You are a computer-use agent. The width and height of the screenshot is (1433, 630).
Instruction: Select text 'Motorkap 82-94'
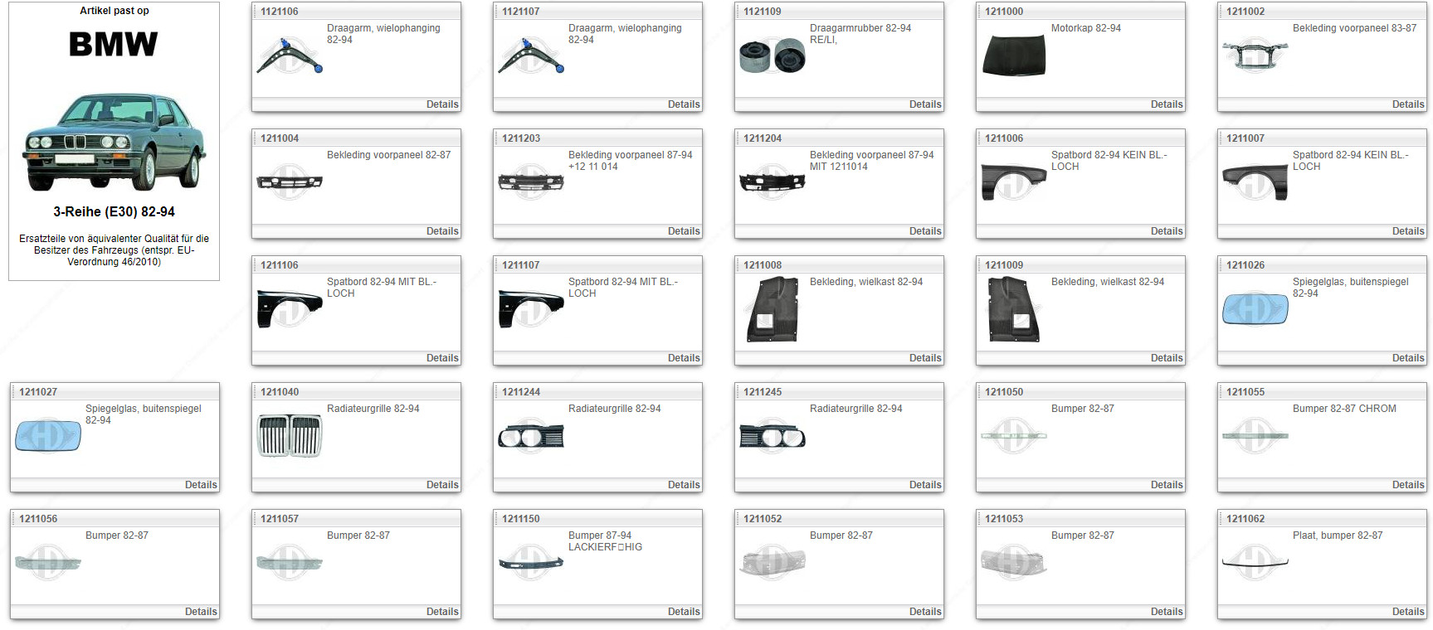[x=1085, y=28]
